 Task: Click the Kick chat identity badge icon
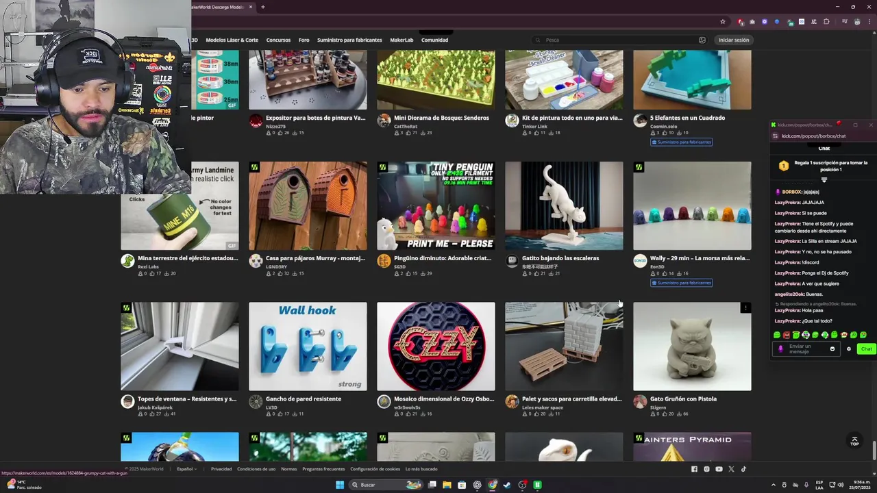coord(780,349)
